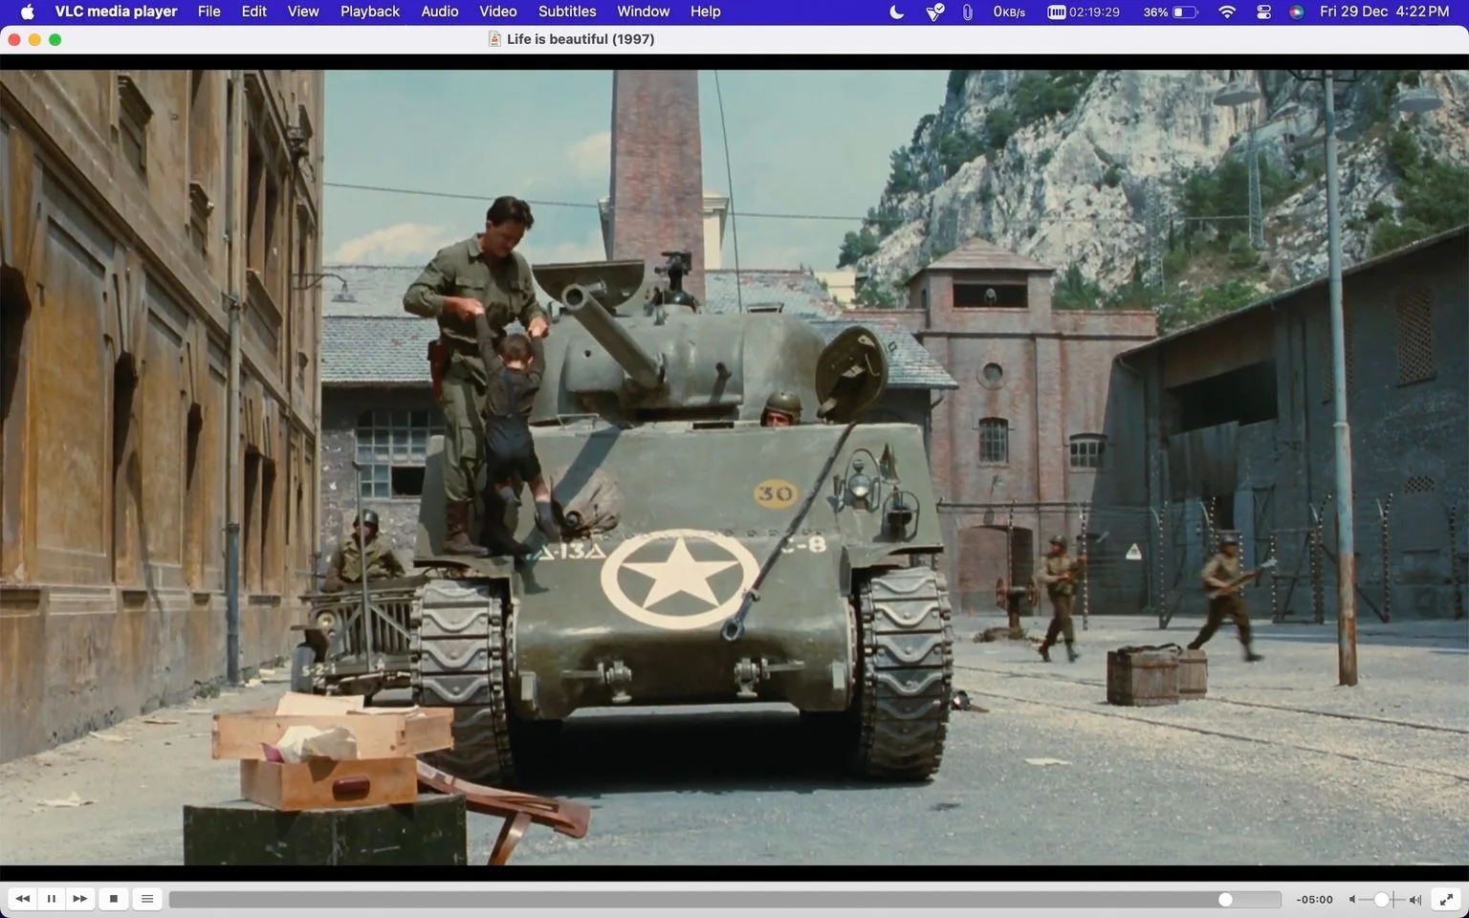Toggle fullscreen mode button
The width and height of the screenshot is (1469, 918).
pyautogui.click(x=1448, y=899)
